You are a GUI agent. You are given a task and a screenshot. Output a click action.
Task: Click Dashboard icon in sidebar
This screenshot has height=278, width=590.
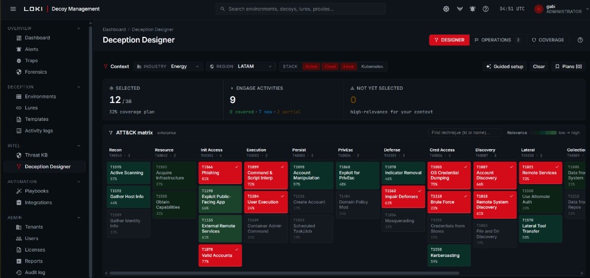[19, 38]
